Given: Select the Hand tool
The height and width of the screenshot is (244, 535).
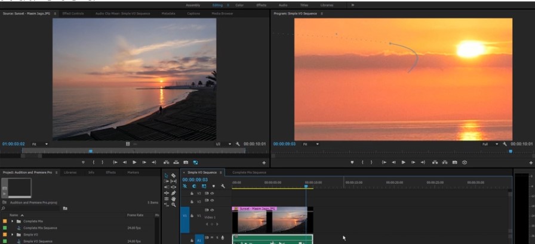Looking at the screenshot, I should pos(173,199).
